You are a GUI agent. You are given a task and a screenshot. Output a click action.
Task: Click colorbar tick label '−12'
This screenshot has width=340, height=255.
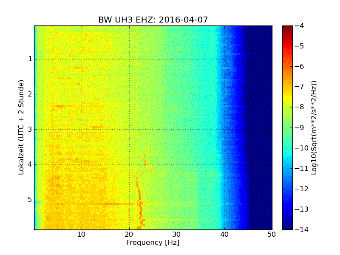tap(302, 189)
